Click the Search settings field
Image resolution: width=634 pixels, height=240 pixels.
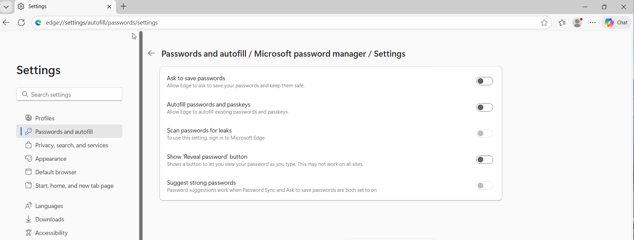(69, 94)
